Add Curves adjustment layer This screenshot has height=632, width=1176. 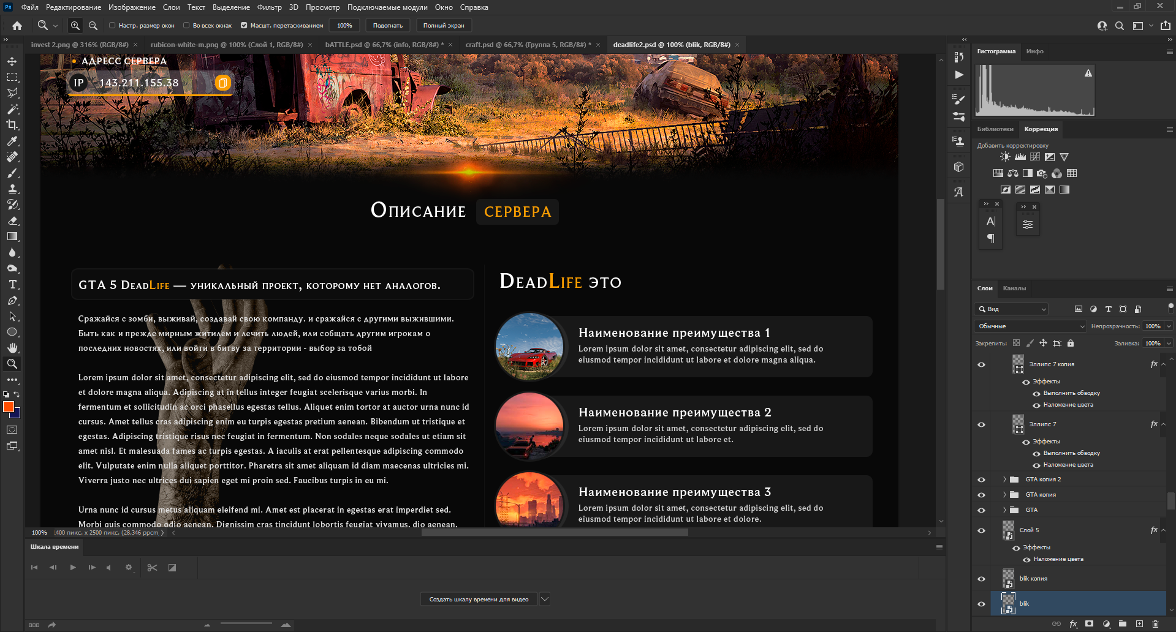(x=1035, y=157)
